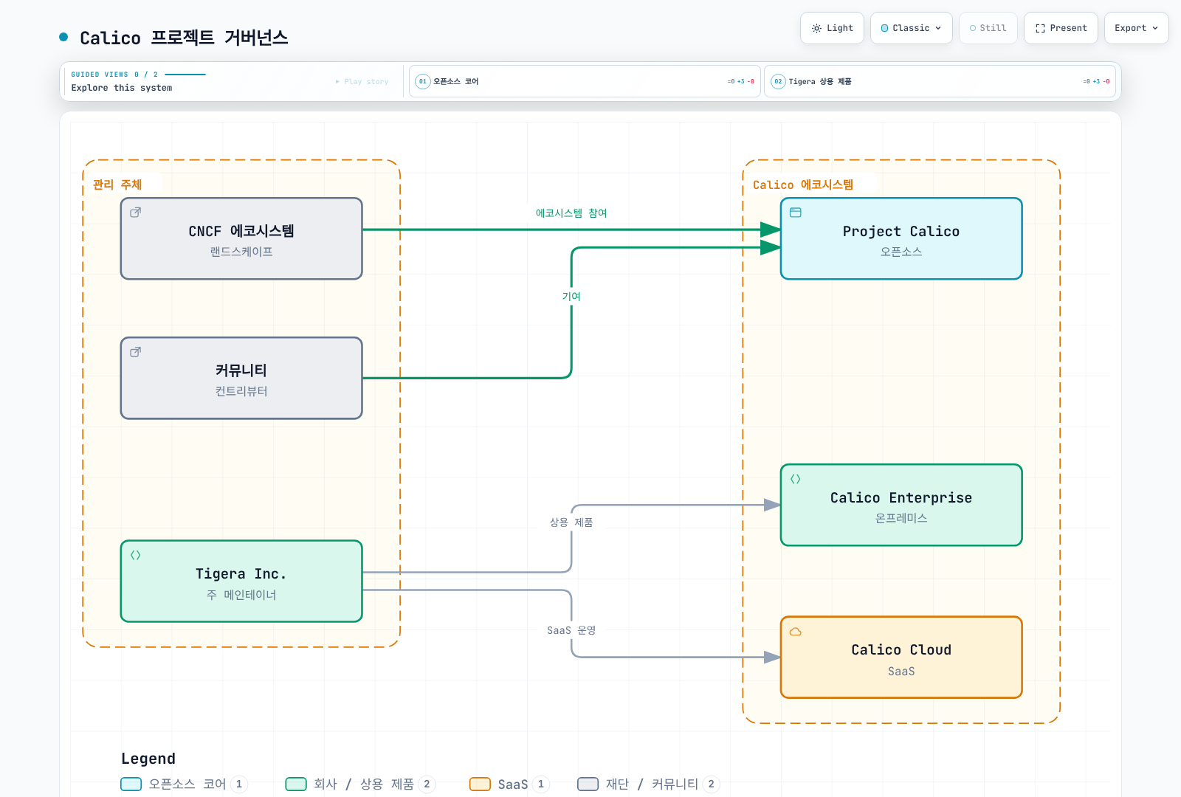Open guided view Tigera 상용 제품
This screenshot has height=797, width=1181.
[940, 81]
